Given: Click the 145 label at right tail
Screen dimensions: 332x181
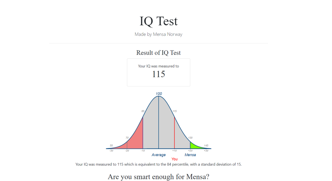Looking at the screenshot, I should 206,146.
